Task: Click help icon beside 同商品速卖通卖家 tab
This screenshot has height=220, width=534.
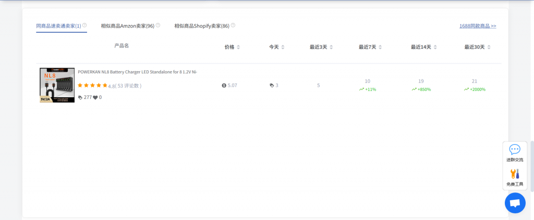Action: tap(84, 25)
